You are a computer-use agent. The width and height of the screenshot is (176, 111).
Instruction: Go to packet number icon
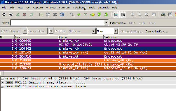(92, 15)
